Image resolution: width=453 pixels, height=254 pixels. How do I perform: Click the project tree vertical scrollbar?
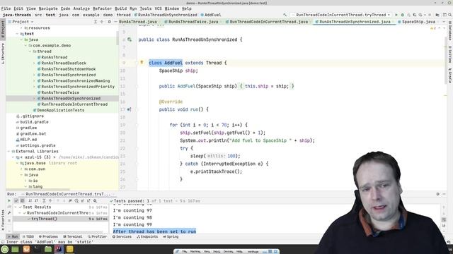point(117,37)
